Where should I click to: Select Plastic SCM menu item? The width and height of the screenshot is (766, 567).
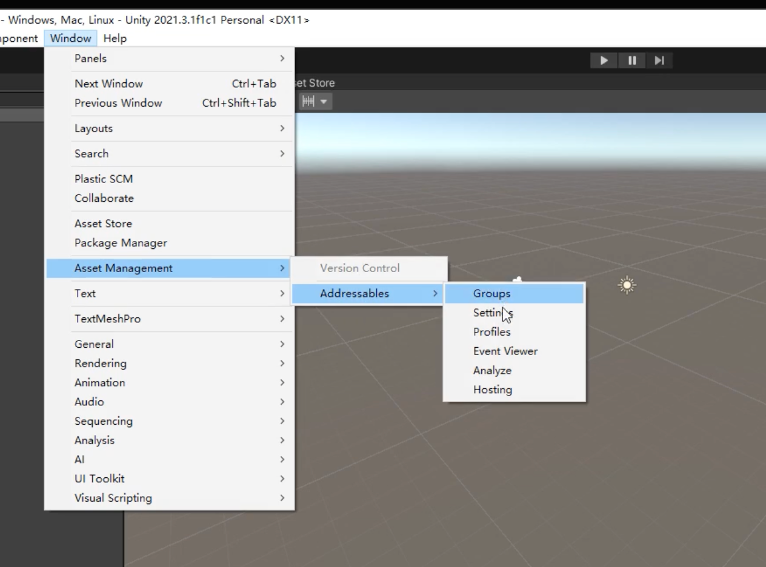tap(104, 179)
